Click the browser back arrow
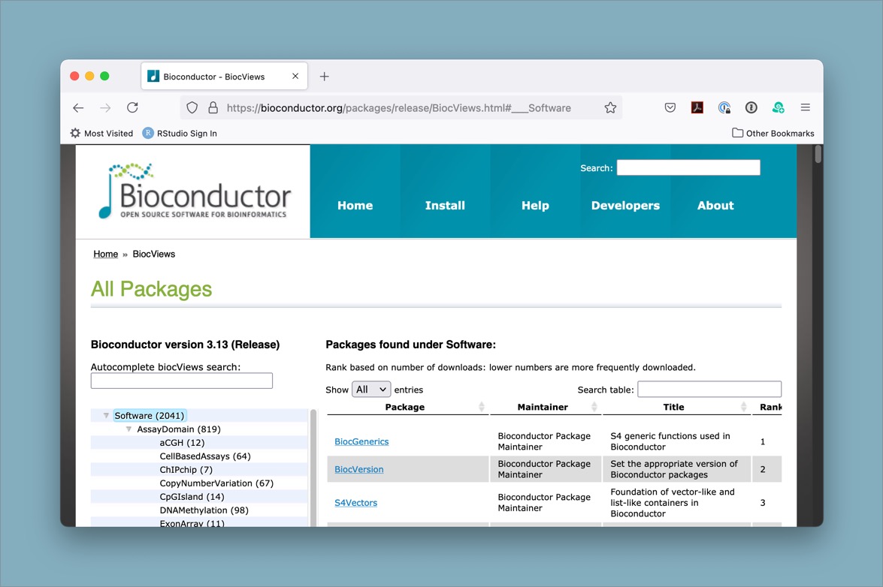883x587 pixels. (x=78, y=108)
